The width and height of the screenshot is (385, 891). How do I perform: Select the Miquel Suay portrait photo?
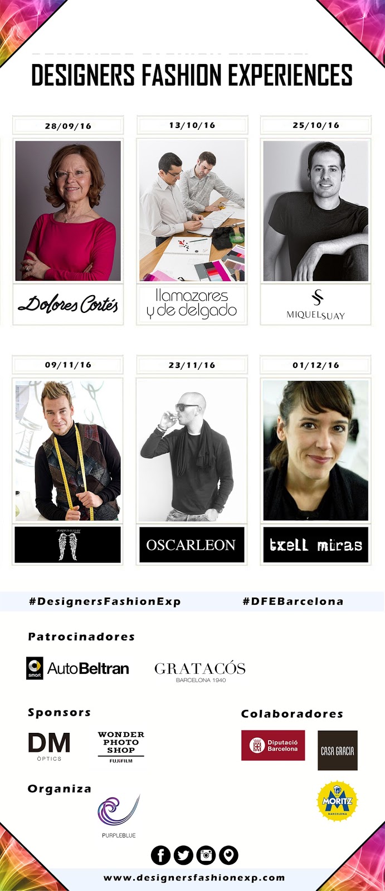(x=315, y=210)
